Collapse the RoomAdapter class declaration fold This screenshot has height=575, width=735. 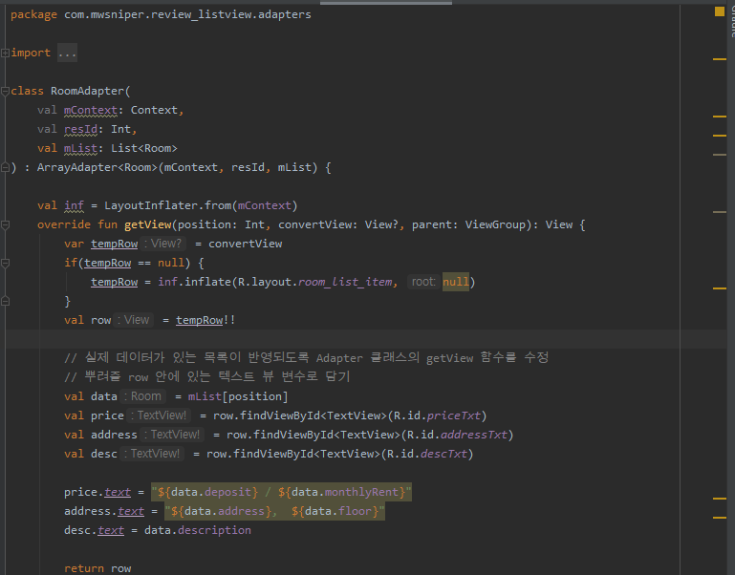5,91
